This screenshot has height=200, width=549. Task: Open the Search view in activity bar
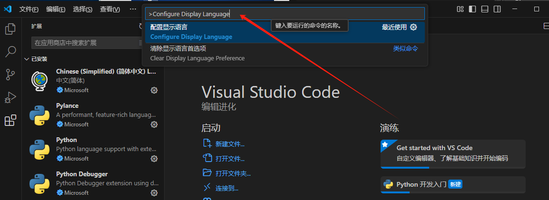10,52
